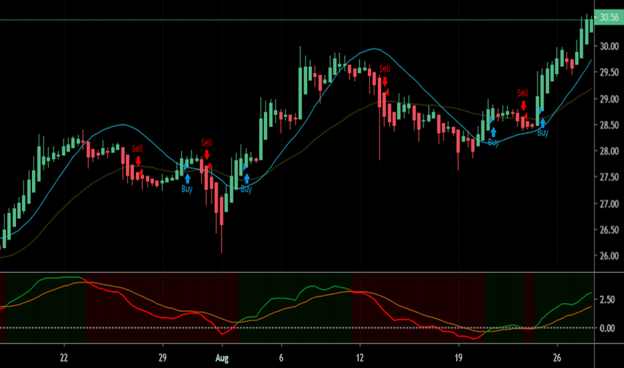Select the 26.00 price axis label
This screenshot has height=368, width=624.
pos(609,256)
